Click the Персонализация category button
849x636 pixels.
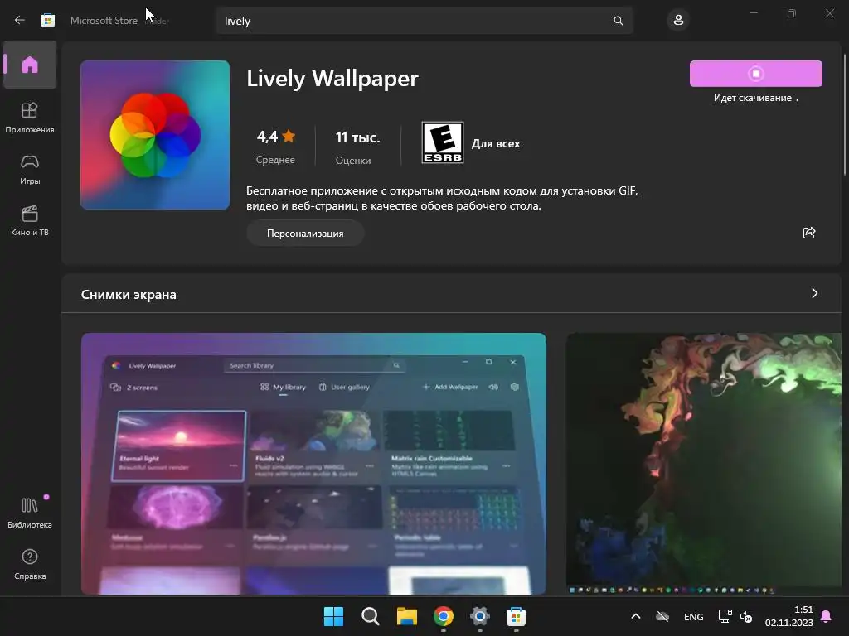[305, 233]
